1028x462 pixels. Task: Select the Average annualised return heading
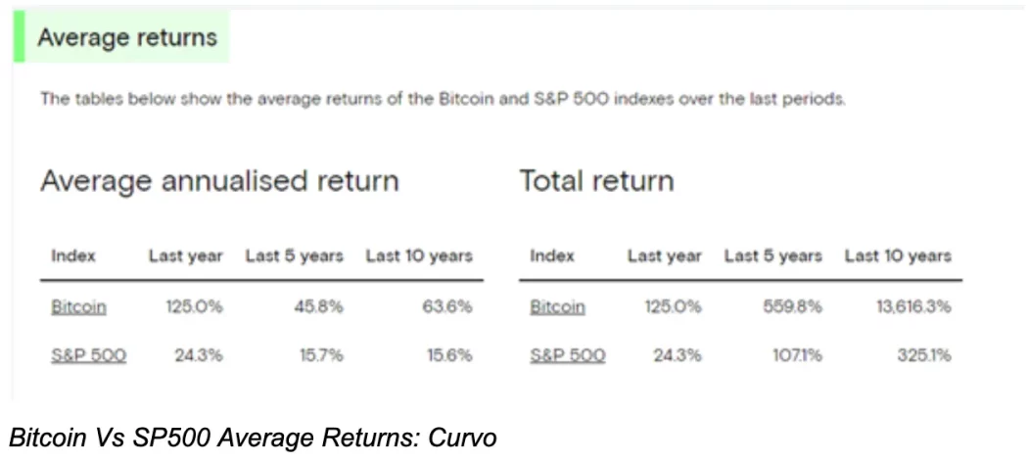219,181
